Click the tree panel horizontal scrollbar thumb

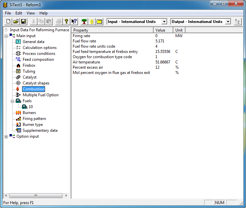click(36, 196)
